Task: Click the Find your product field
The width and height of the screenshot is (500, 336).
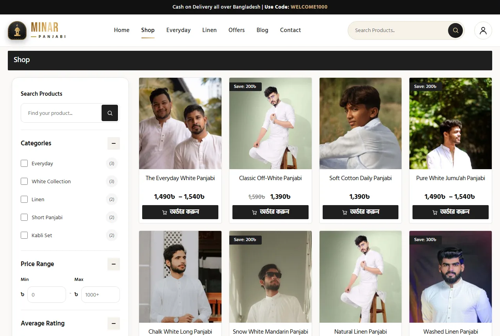Action: 61,113
